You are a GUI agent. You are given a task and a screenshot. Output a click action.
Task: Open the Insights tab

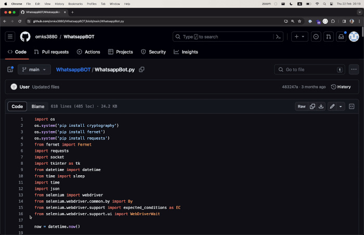[186, 52]
